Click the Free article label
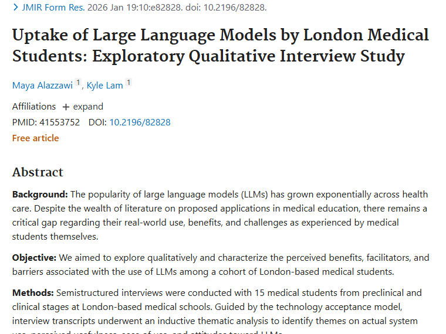Image resolution: width=446 pixels, height=334 pixels. [35, 138]
